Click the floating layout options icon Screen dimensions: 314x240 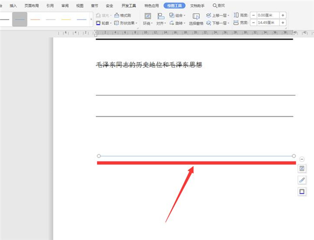tap(302, 169)
